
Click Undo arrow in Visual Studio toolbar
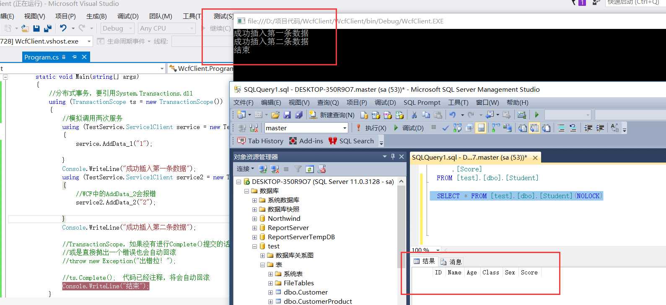point(63,28)
